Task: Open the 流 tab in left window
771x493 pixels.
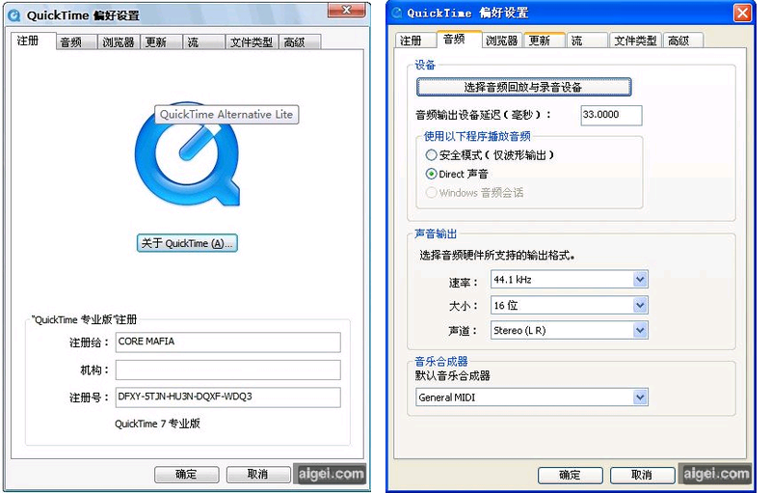Action: 203,42
